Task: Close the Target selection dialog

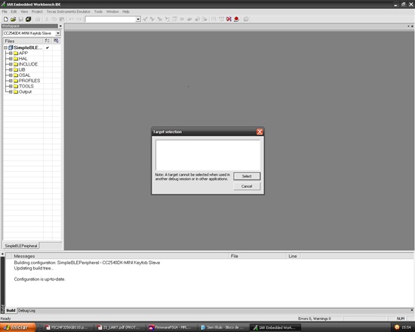Action: tap(260, 131)
